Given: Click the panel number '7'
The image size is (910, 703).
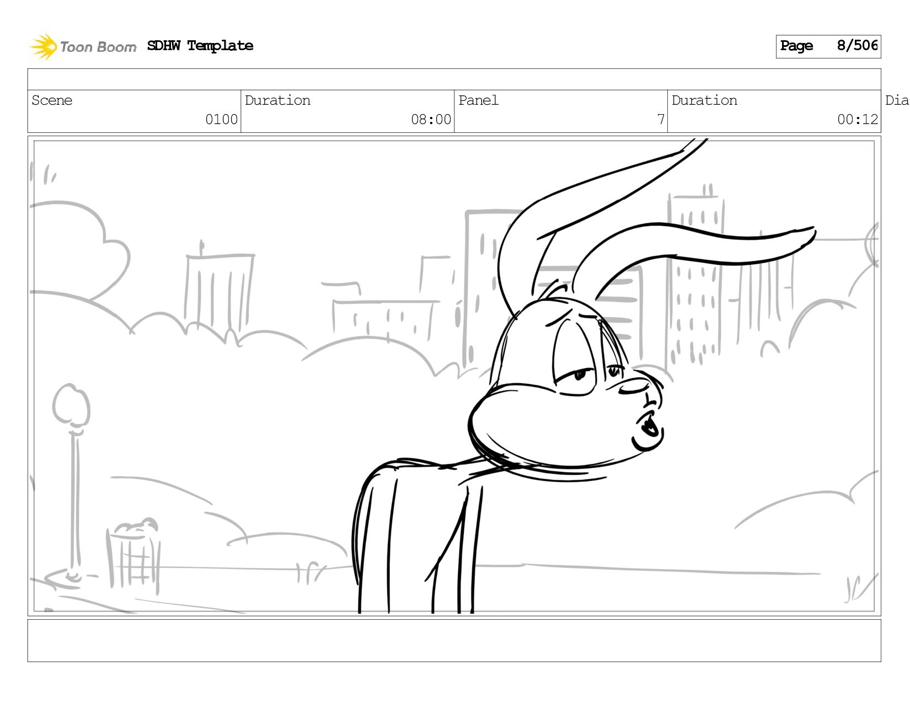Looking at the screenshot, I should coord(661,120).
